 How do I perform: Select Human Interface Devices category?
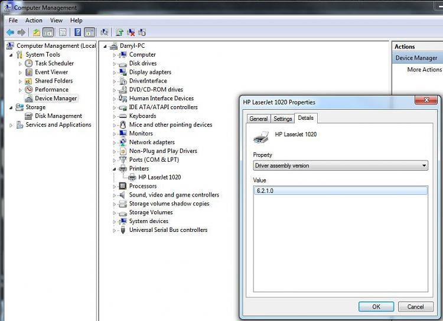click(161, 99)
